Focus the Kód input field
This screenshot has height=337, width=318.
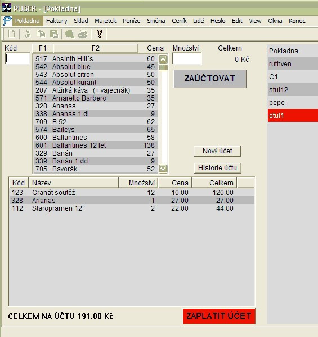[x=17, y=58]
